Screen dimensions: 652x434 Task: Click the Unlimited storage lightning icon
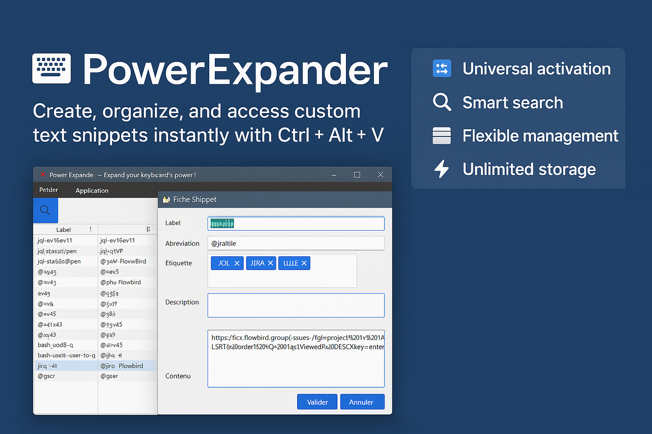441,169
